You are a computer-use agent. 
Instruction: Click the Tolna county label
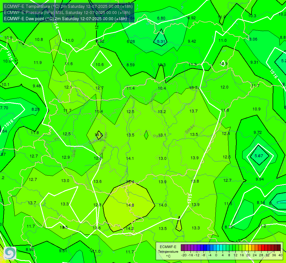pyautogui.click(x=103, y=150)
